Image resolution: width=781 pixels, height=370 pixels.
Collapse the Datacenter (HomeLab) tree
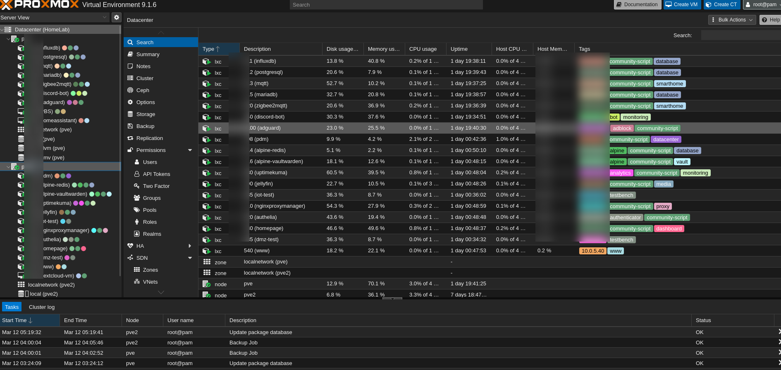point(2,30)
